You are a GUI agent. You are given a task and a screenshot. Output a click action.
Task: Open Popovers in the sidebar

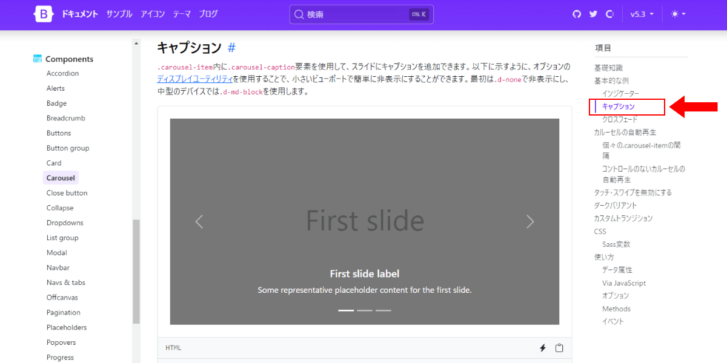[x=61, y=342]
